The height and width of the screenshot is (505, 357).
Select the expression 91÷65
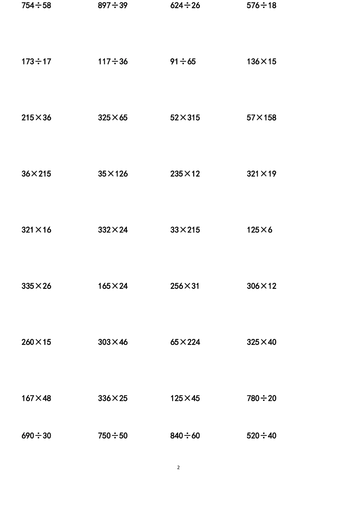click(x=183, y=62)
